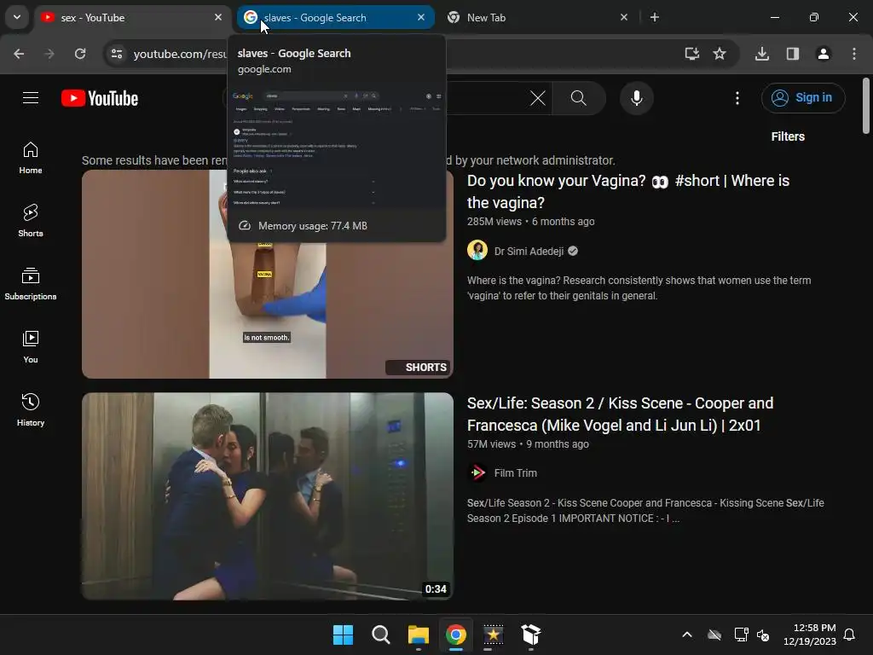Click the address bar URL youtube.com
The height and width of the screenshot is (655, 873).
[x=180, y=54]
